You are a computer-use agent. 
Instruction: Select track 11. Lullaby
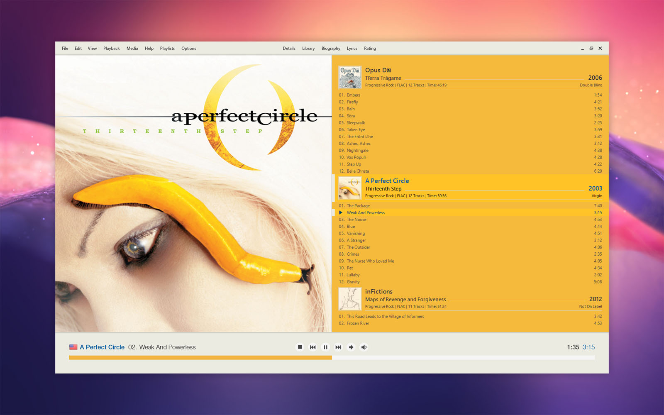470,275
